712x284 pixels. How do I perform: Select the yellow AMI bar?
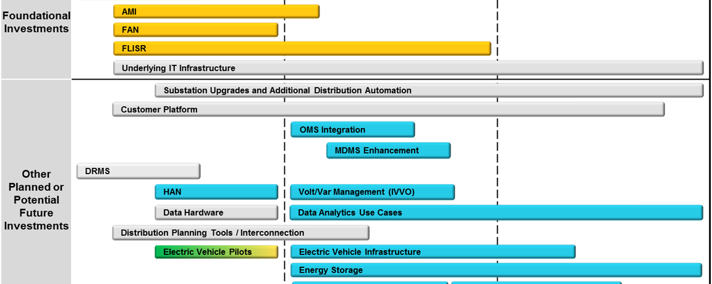click(x=216, y=12)
